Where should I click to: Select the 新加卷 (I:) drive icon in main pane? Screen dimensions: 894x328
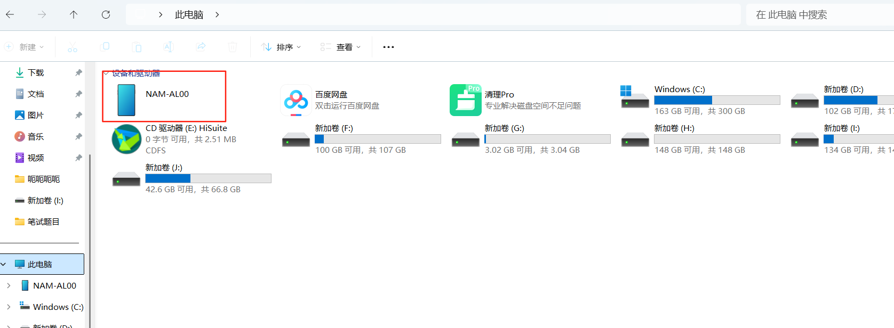point(805,140)
